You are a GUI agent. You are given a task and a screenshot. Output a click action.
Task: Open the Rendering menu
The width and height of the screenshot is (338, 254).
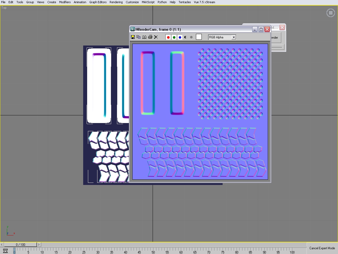point(116,2)
